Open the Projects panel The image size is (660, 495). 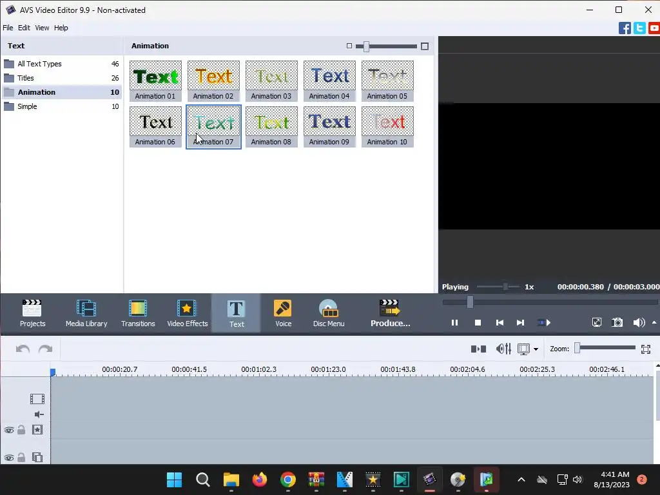pyautogui.click(x=32, y=313)
